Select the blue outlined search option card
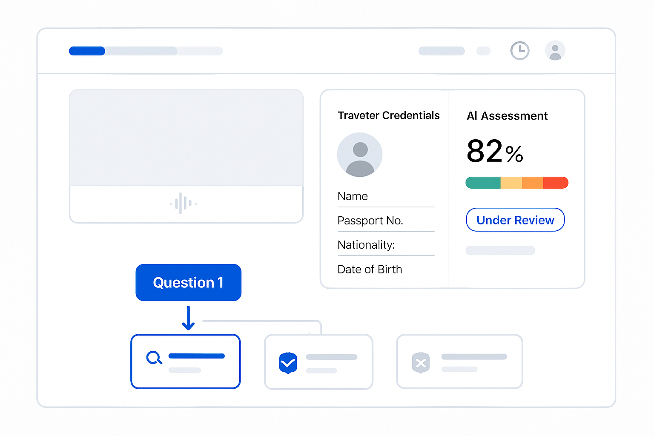The width and height of the screenshot is (654, 436). coord(186,361)
